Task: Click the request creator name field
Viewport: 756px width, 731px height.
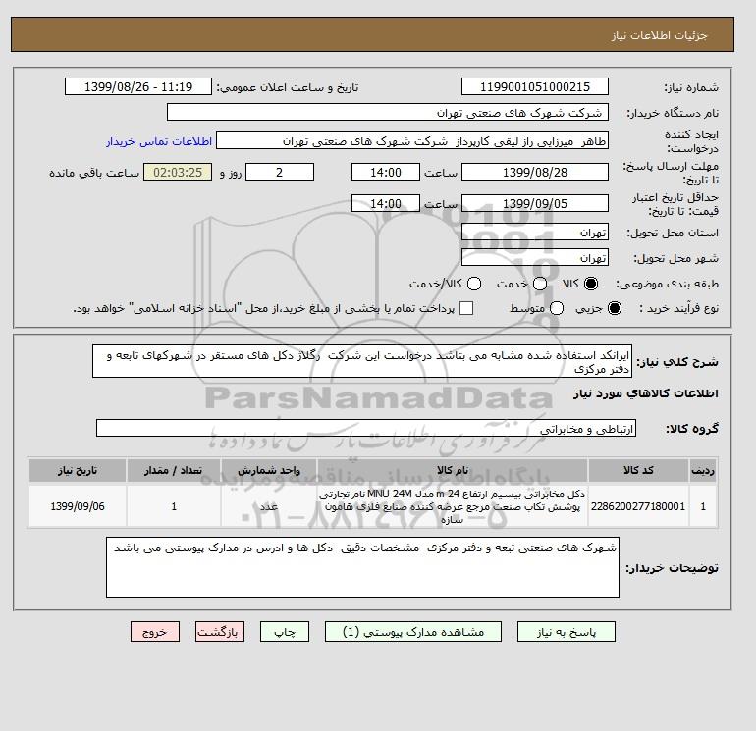Action: pyautogui.click(x=412, y=141)
